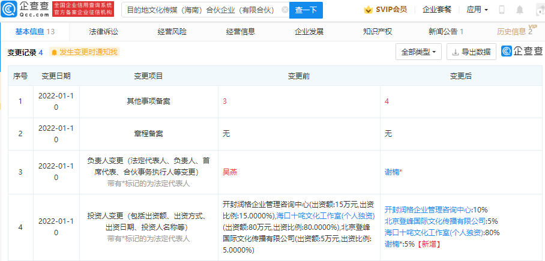Open the 全部类型 filter dropdown
The width and height of the screenshot is (545, 261).
[418, 52]
